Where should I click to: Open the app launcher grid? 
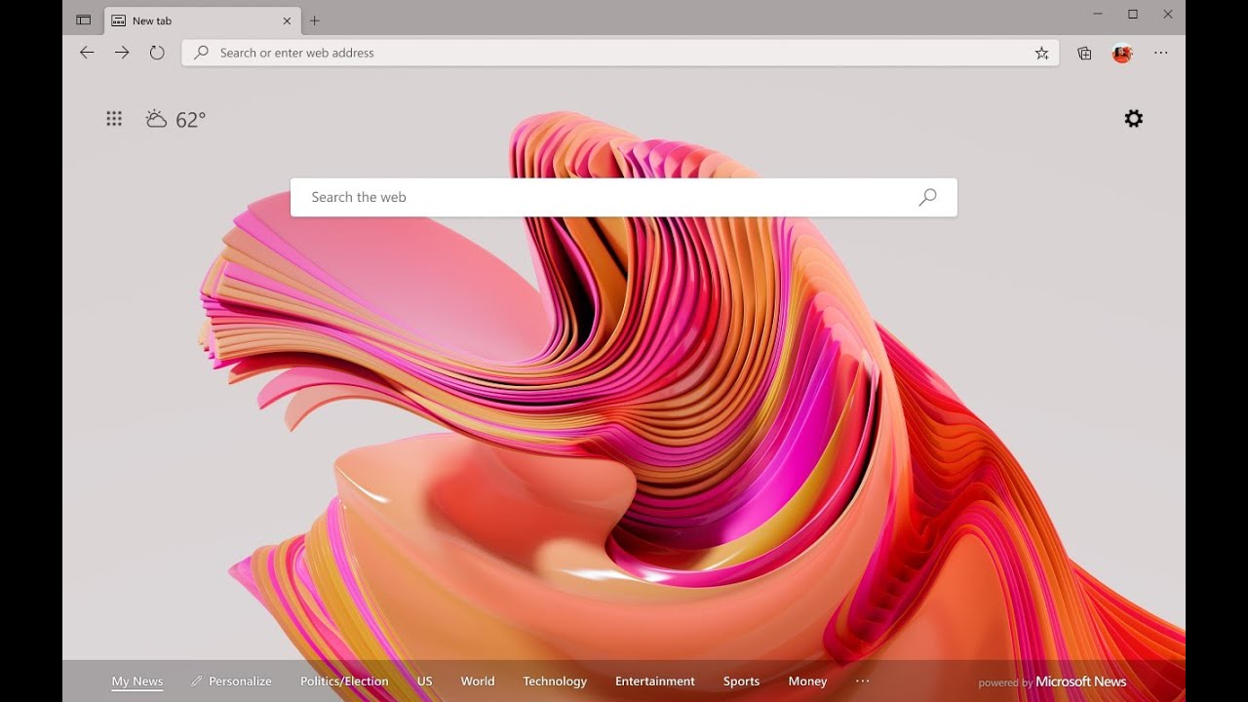(x=114, y=119)
